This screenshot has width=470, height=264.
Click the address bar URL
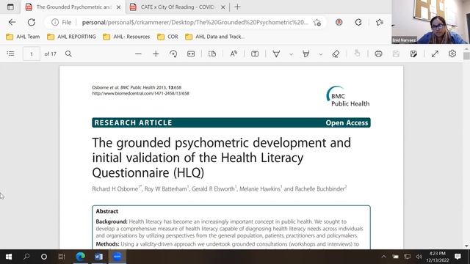coord(195,23)
